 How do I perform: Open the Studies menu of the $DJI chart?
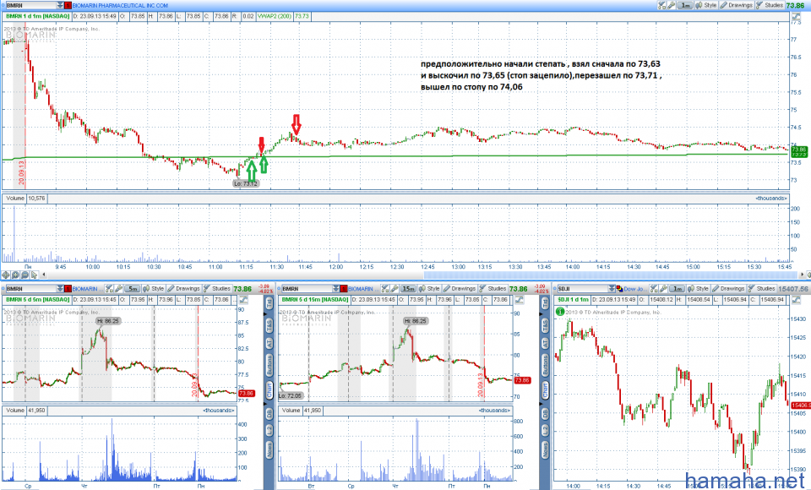[761, 289]
